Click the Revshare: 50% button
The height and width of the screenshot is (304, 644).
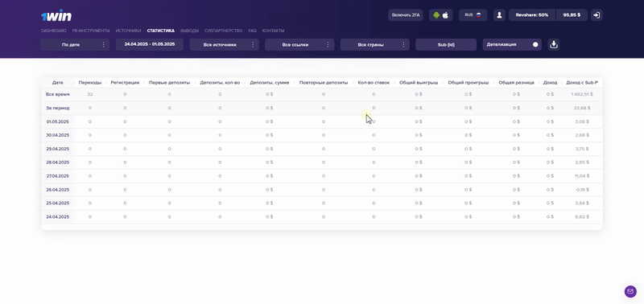pyautogui.click(x=532, y=15)
